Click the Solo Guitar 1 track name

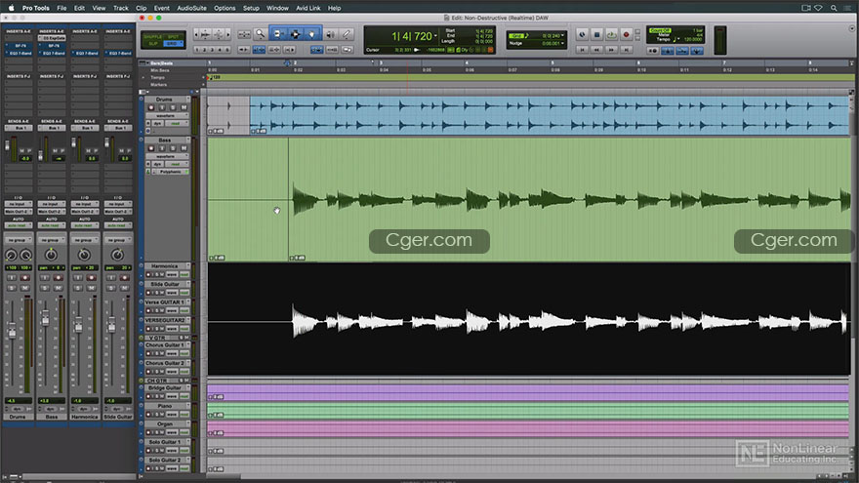[165, 442]
